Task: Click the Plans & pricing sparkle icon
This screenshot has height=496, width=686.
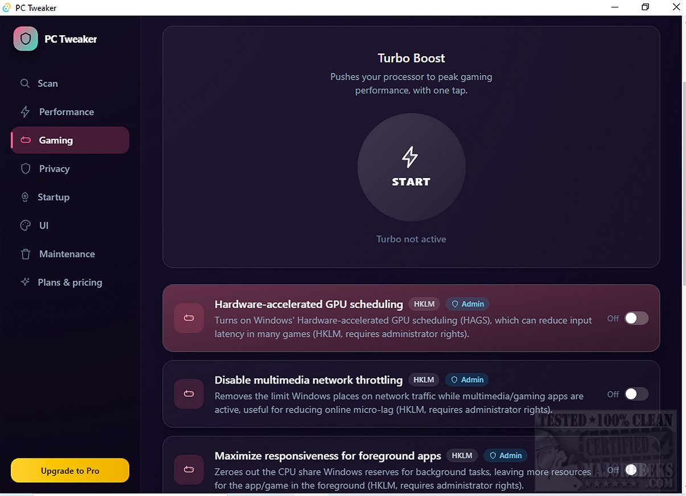Action: tap(24, 282)
